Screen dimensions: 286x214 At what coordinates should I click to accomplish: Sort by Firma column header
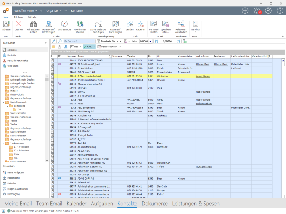94,56
